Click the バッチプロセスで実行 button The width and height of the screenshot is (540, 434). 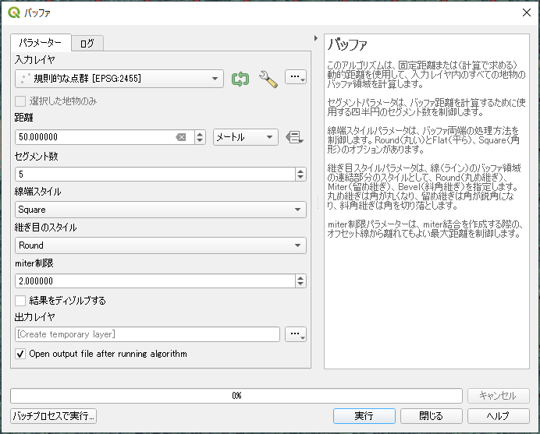pyautogui.click(x=53, y=416)
